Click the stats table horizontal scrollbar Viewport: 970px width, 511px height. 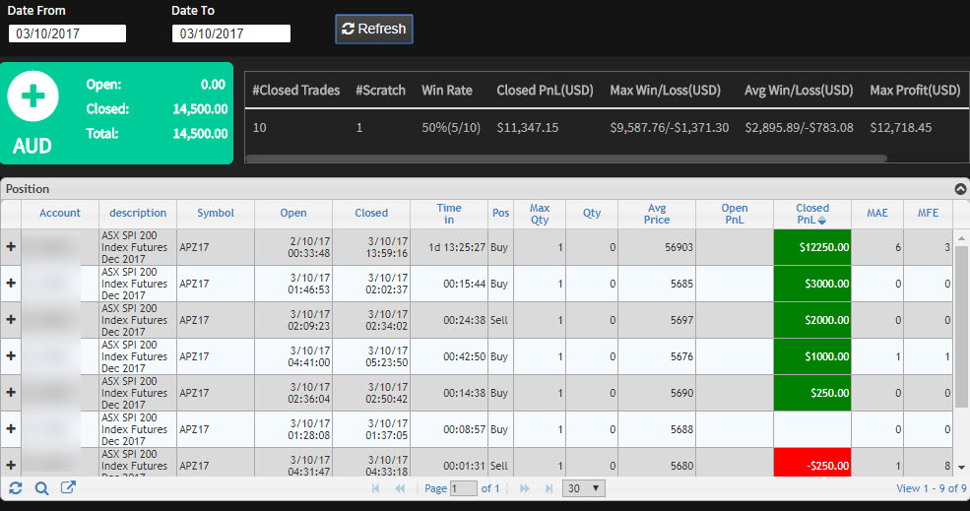pos(566,159)
